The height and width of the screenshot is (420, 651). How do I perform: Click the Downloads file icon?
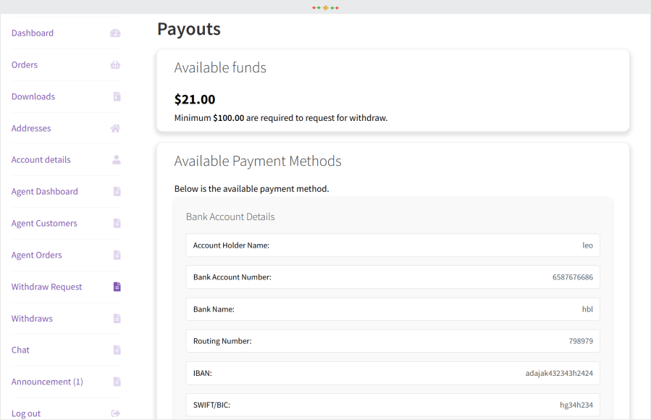pyautogui.click(x=117, y=97)
